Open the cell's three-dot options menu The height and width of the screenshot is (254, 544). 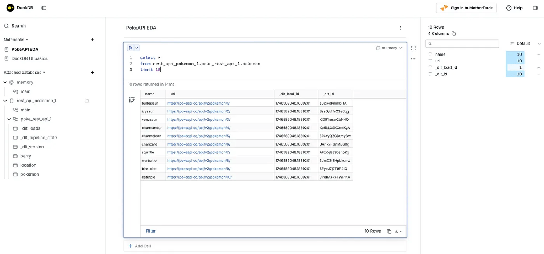pyautogui.click(x=413, y=59)
